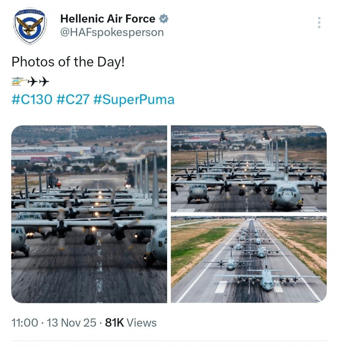338x347 pixels.
Task: Click the 81K count
Action: click(x=115, y=323)
